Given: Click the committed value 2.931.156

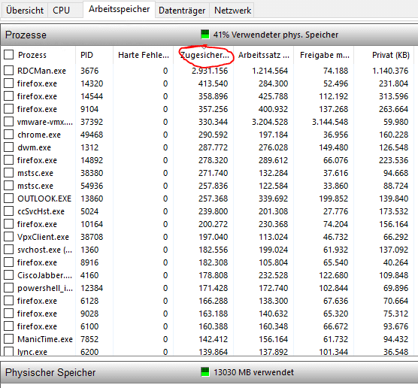Looking at the screenshot, I should pos(210,71).
